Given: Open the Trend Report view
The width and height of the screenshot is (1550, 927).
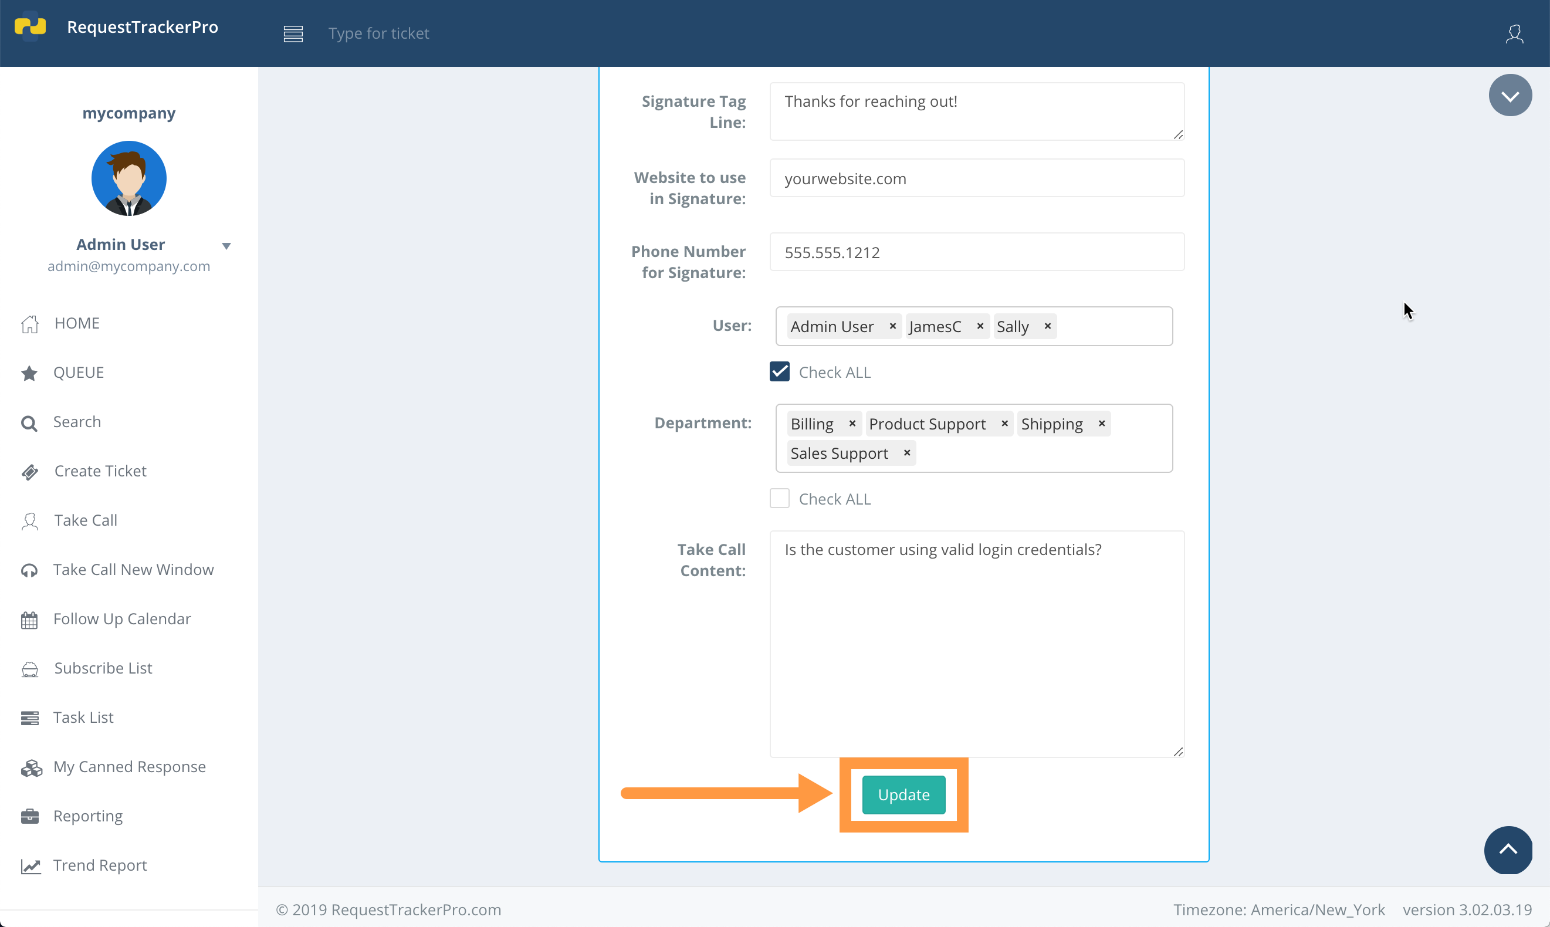Looking at the screenshot, I should coord(99,865).
